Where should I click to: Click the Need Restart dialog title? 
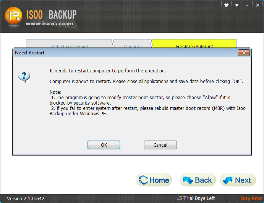(x=30, y=52)
